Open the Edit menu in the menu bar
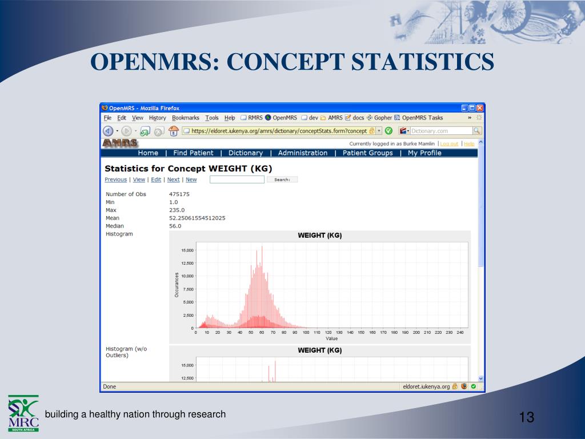Screen dimensions: 585x439 (122, 118)
